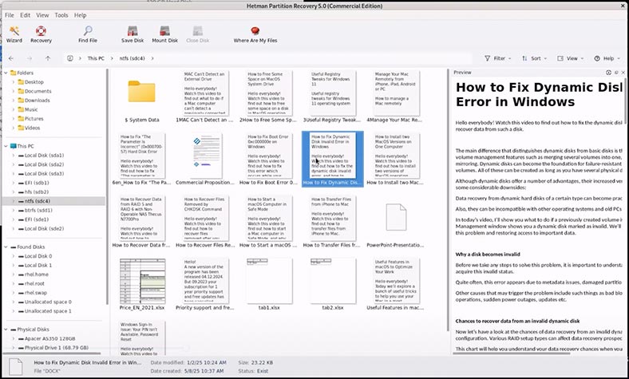
Task: Expand the btrfs (sdd1) node
Action: 14,211
